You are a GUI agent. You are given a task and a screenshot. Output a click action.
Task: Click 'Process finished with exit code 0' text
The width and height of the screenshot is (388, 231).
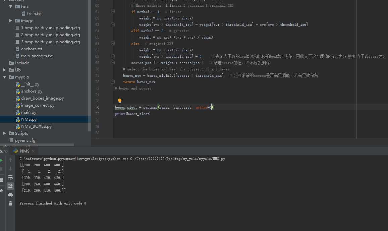coord(53,203)
